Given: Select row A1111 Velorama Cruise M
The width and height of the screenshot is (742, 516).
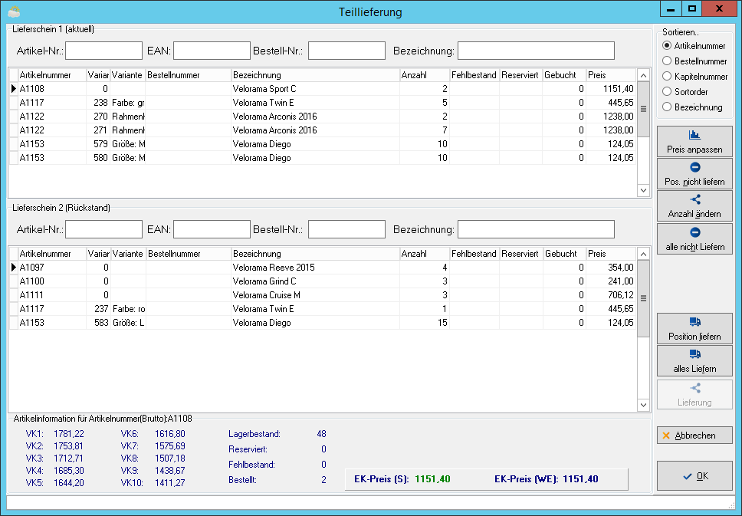Looking at the screenshot, I should (x=322, y=295).
